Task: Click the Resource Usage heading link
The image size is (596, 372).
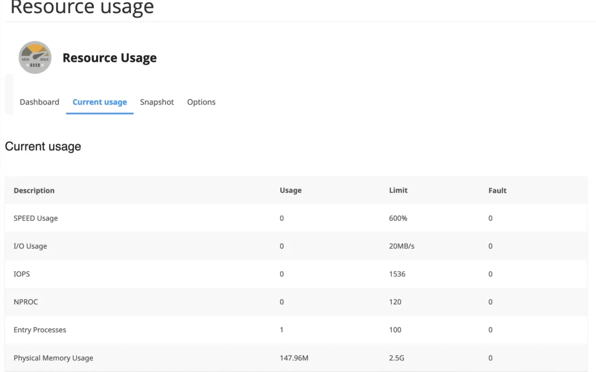Action: tap(109, 57)
